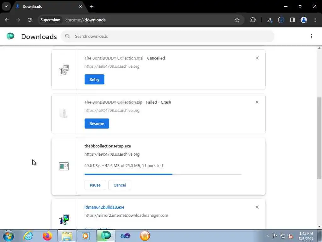The height and width of the screenshot is (242, 322).
Task: Focus the address bar chrome://downloads
Action: (x=86, y=20)
